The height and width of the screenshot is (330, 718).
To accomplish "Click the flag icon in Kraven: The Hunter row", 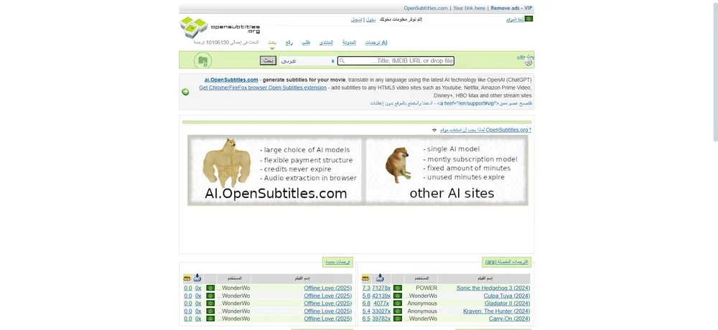I will (x=398, y=311).
